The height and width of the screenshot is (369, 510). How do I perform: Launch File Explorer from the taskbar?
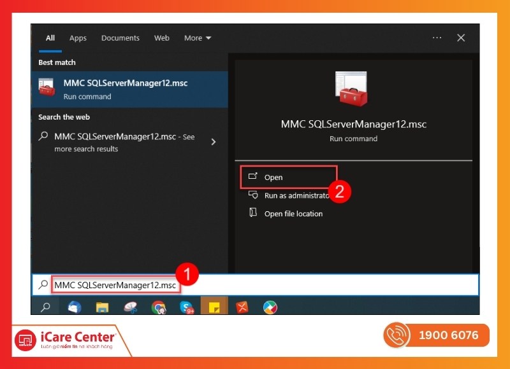102,307
